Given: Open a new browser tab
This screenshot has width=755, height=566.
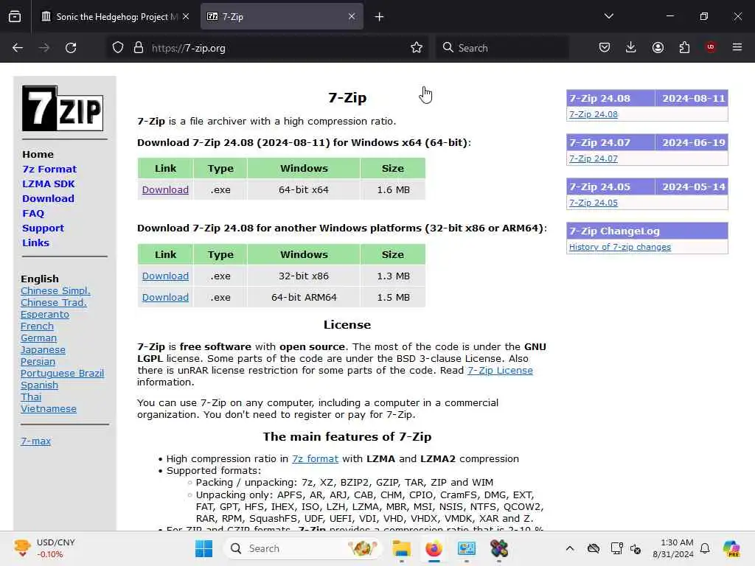Looking at the screenshot, I should click(379, 17).
